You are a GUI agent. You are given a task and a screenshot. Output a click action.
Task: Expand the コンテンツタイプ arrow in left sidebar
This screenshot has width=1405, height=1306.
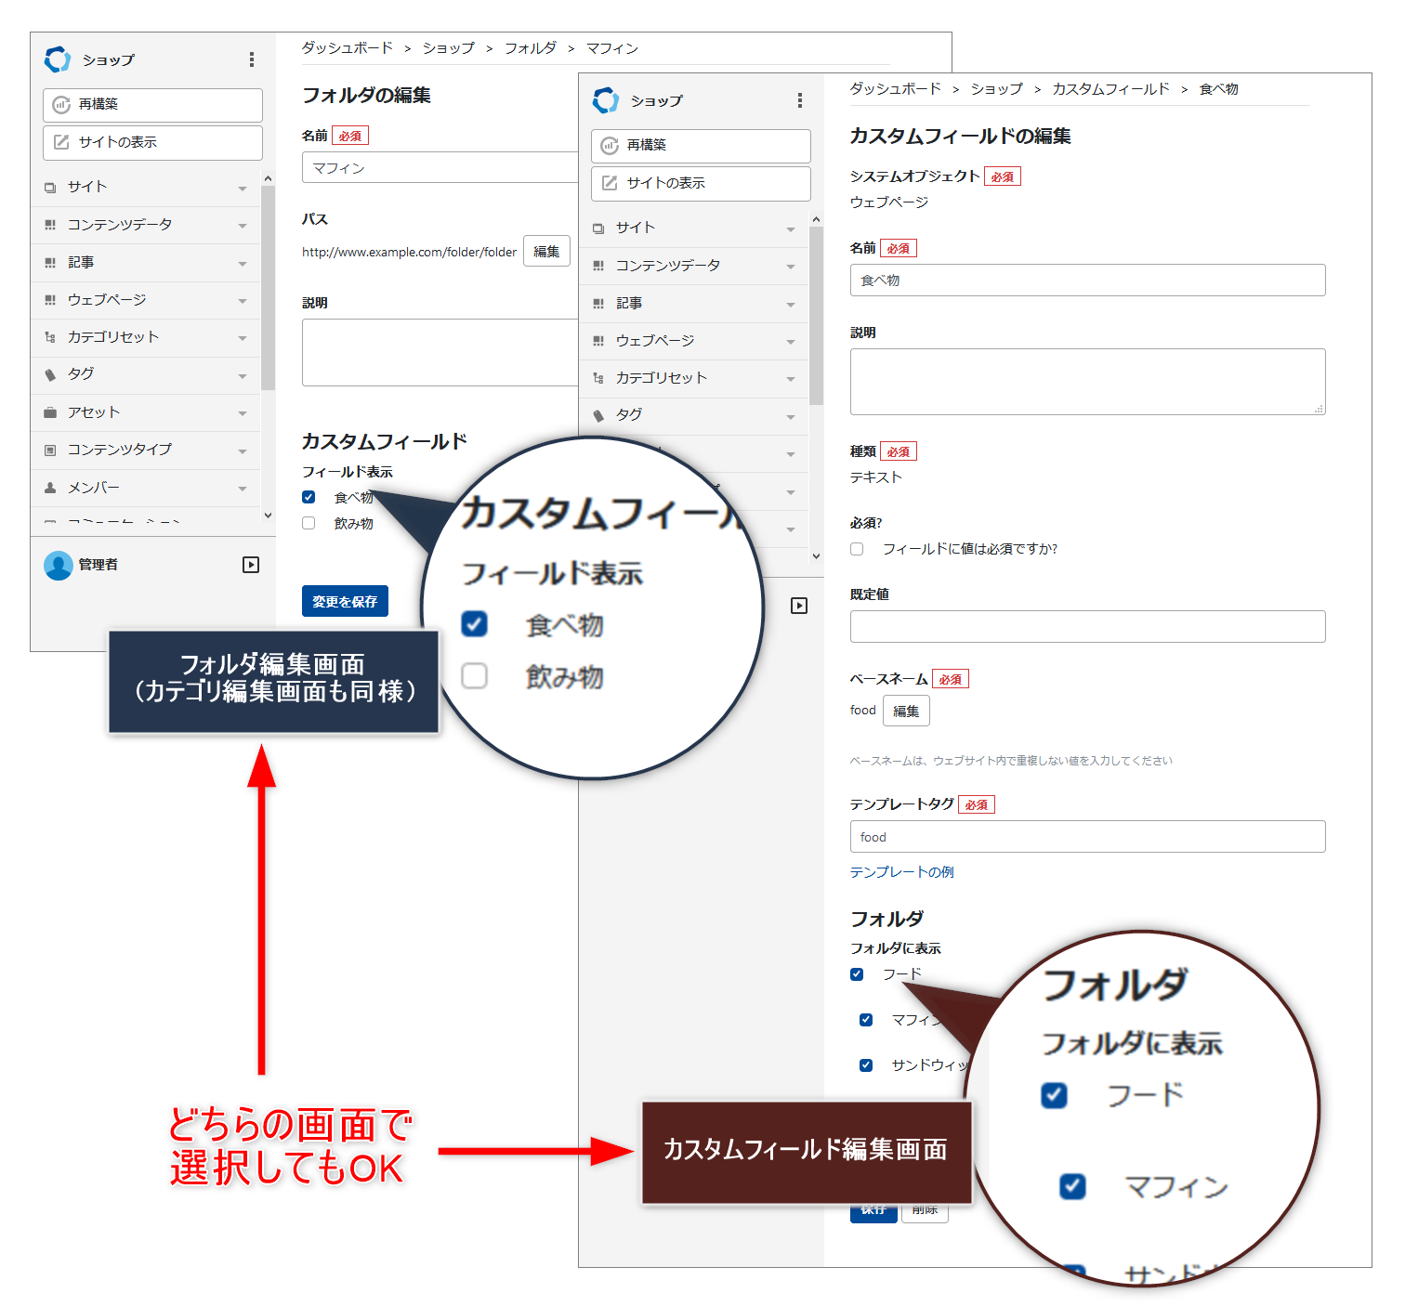242,451
